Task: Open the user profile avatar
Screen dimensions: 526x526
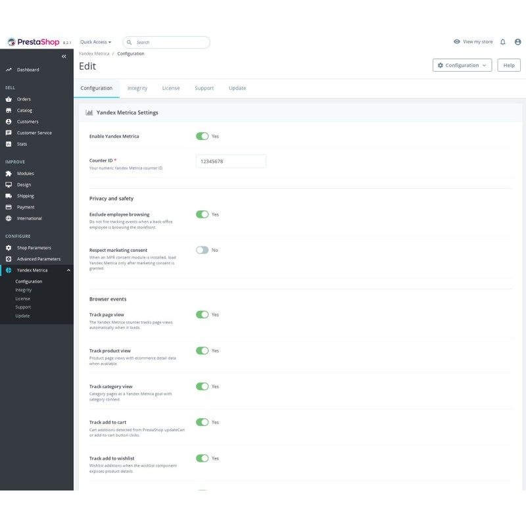Action: (517, 42)
